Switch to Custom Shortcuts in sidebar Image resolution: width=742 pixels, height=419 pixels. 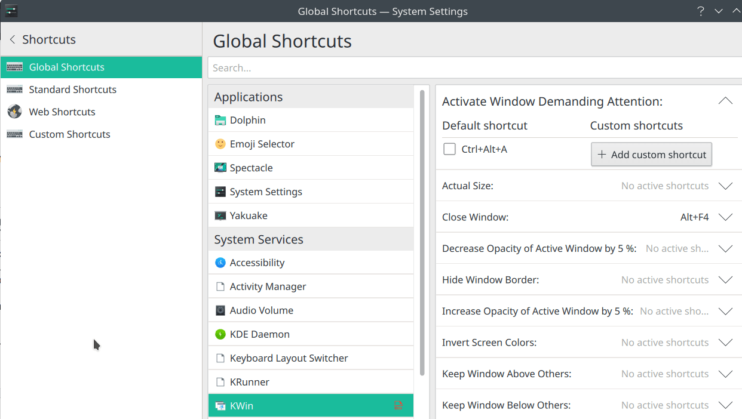(69, 134)
